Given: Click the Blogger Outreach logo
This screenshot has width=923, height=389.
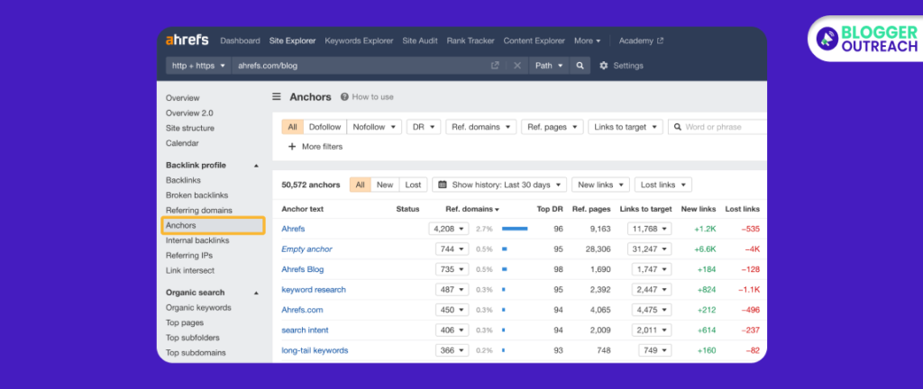Looking at the screenshot, I should (866, 38).
